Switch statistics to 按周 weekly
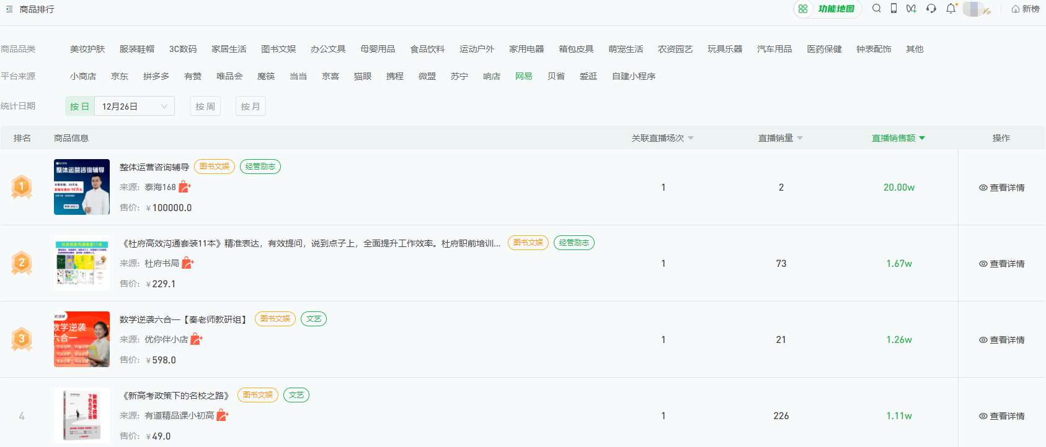1046x447 pixels. (205, 106)
